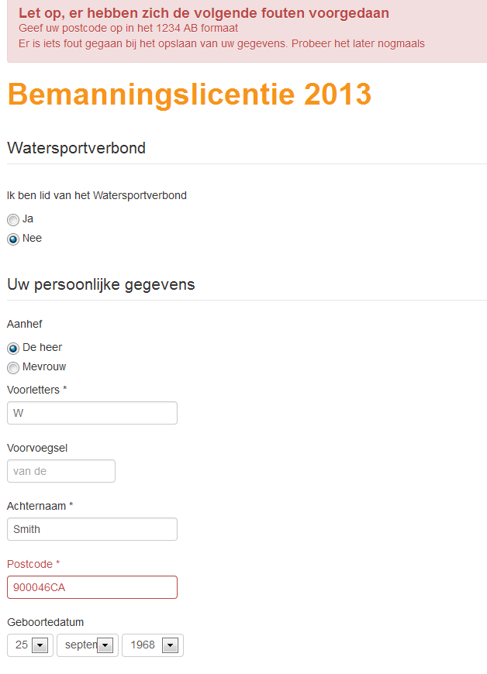Click the "Geboortedatum" label

point(45,622)
